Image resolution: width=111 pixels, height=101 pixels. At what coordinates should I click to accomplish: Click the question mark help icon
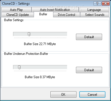tap(97, 4)
